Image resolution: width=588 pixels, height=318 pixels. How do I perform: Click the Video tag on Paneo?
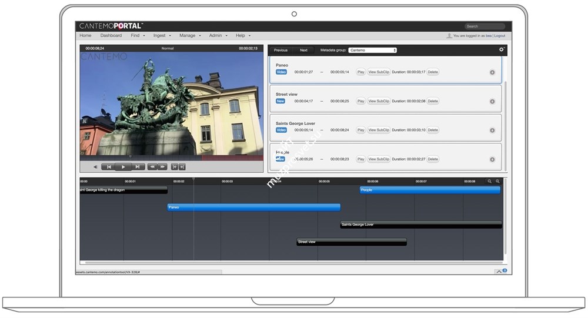coord(281,72)
